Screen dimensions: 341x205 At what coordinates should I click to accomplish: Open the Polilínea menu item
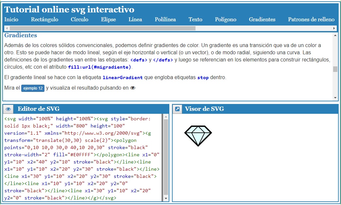(x=165, y=19)
